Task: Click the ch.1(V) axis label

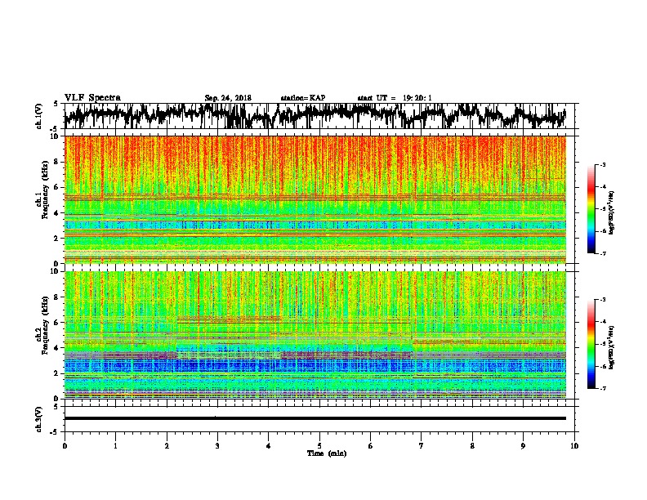Action: 38,115
